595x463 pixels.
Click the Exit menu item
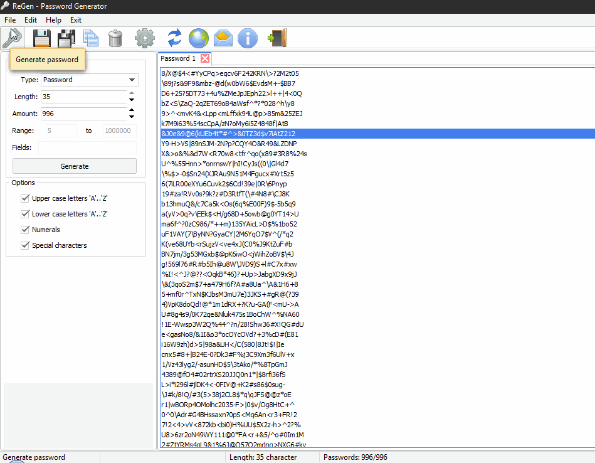coord(76,20)
